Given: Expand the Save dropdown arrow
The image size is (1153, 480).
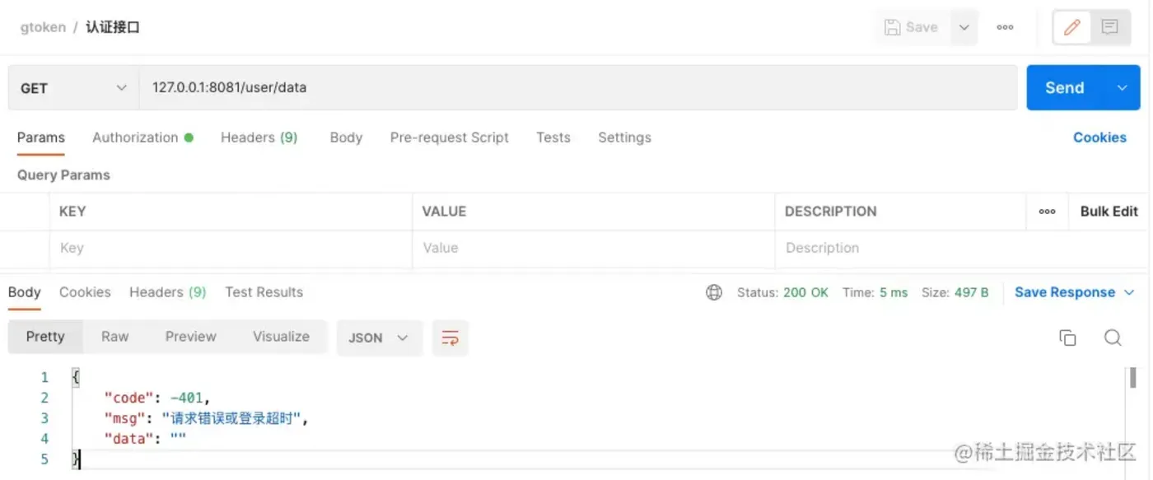Looking at the screenshot, I should pyautogui.click(x=964, y=27).
